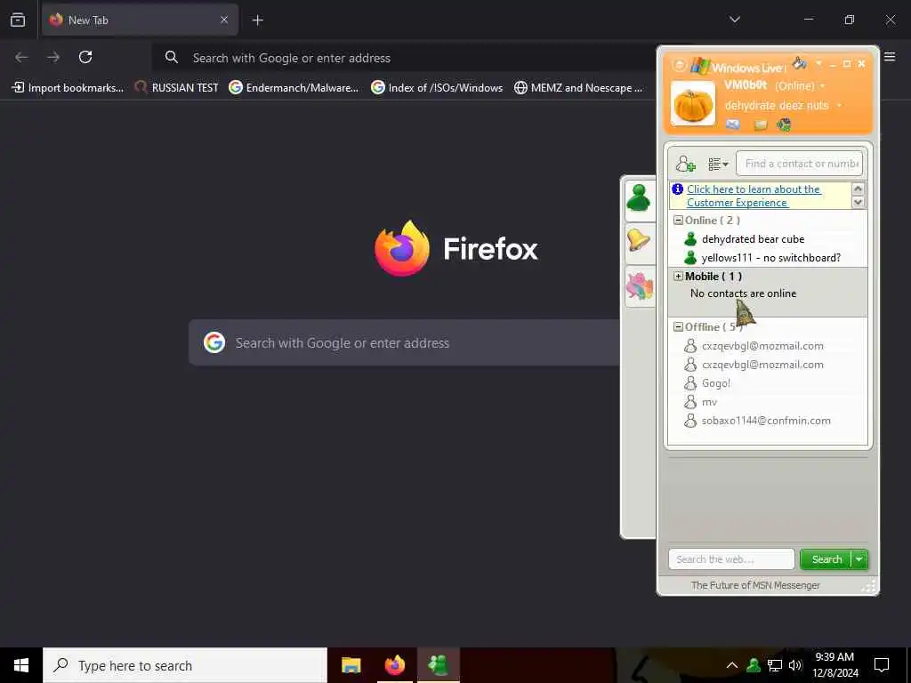Reload the Firefox page
This screenshot has width=911, height=683.
click(85, 57)
